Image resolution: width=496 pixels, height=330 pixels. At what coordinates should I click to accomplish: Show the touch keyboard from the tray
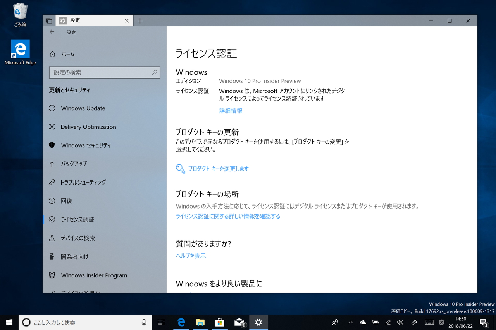pyautogui.click(x=429, y=322)
